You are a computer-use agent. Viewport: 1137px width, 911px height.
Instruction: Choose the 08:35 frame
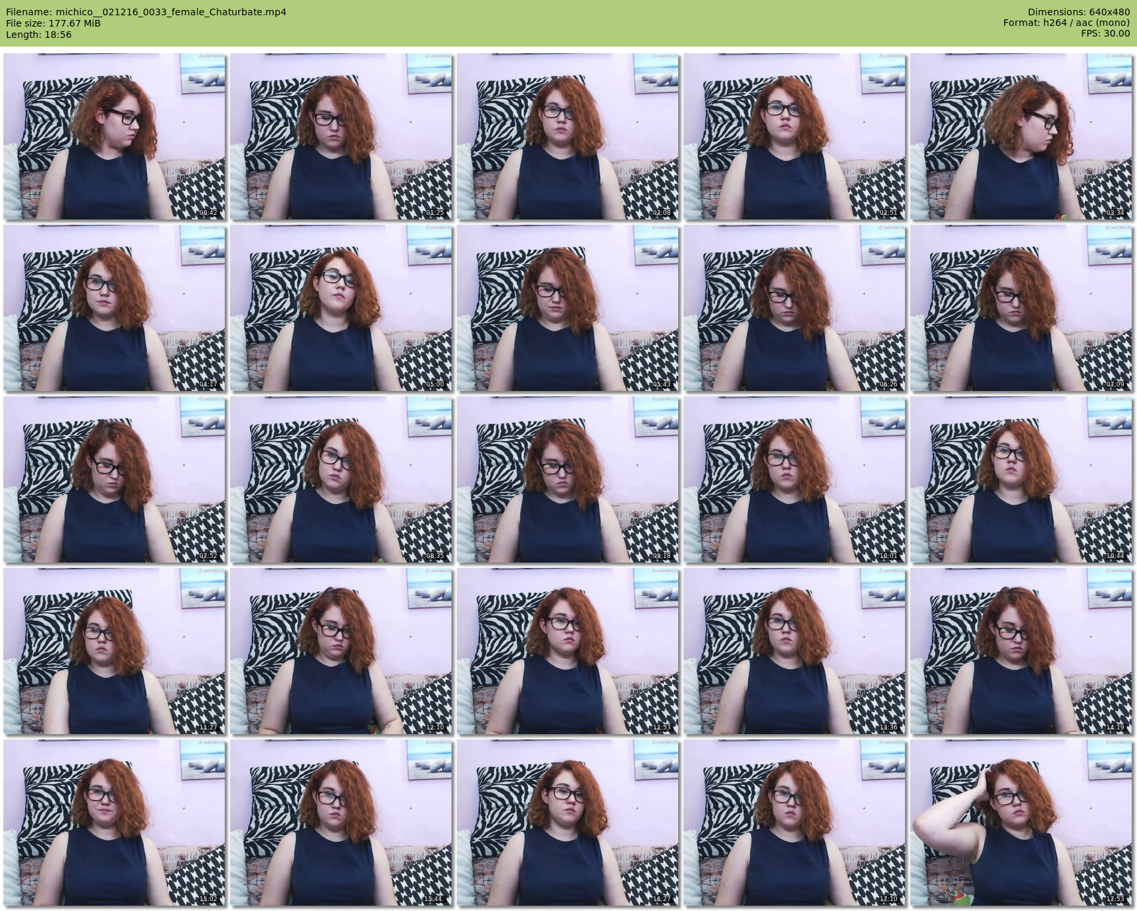click(x=341, y=479)
